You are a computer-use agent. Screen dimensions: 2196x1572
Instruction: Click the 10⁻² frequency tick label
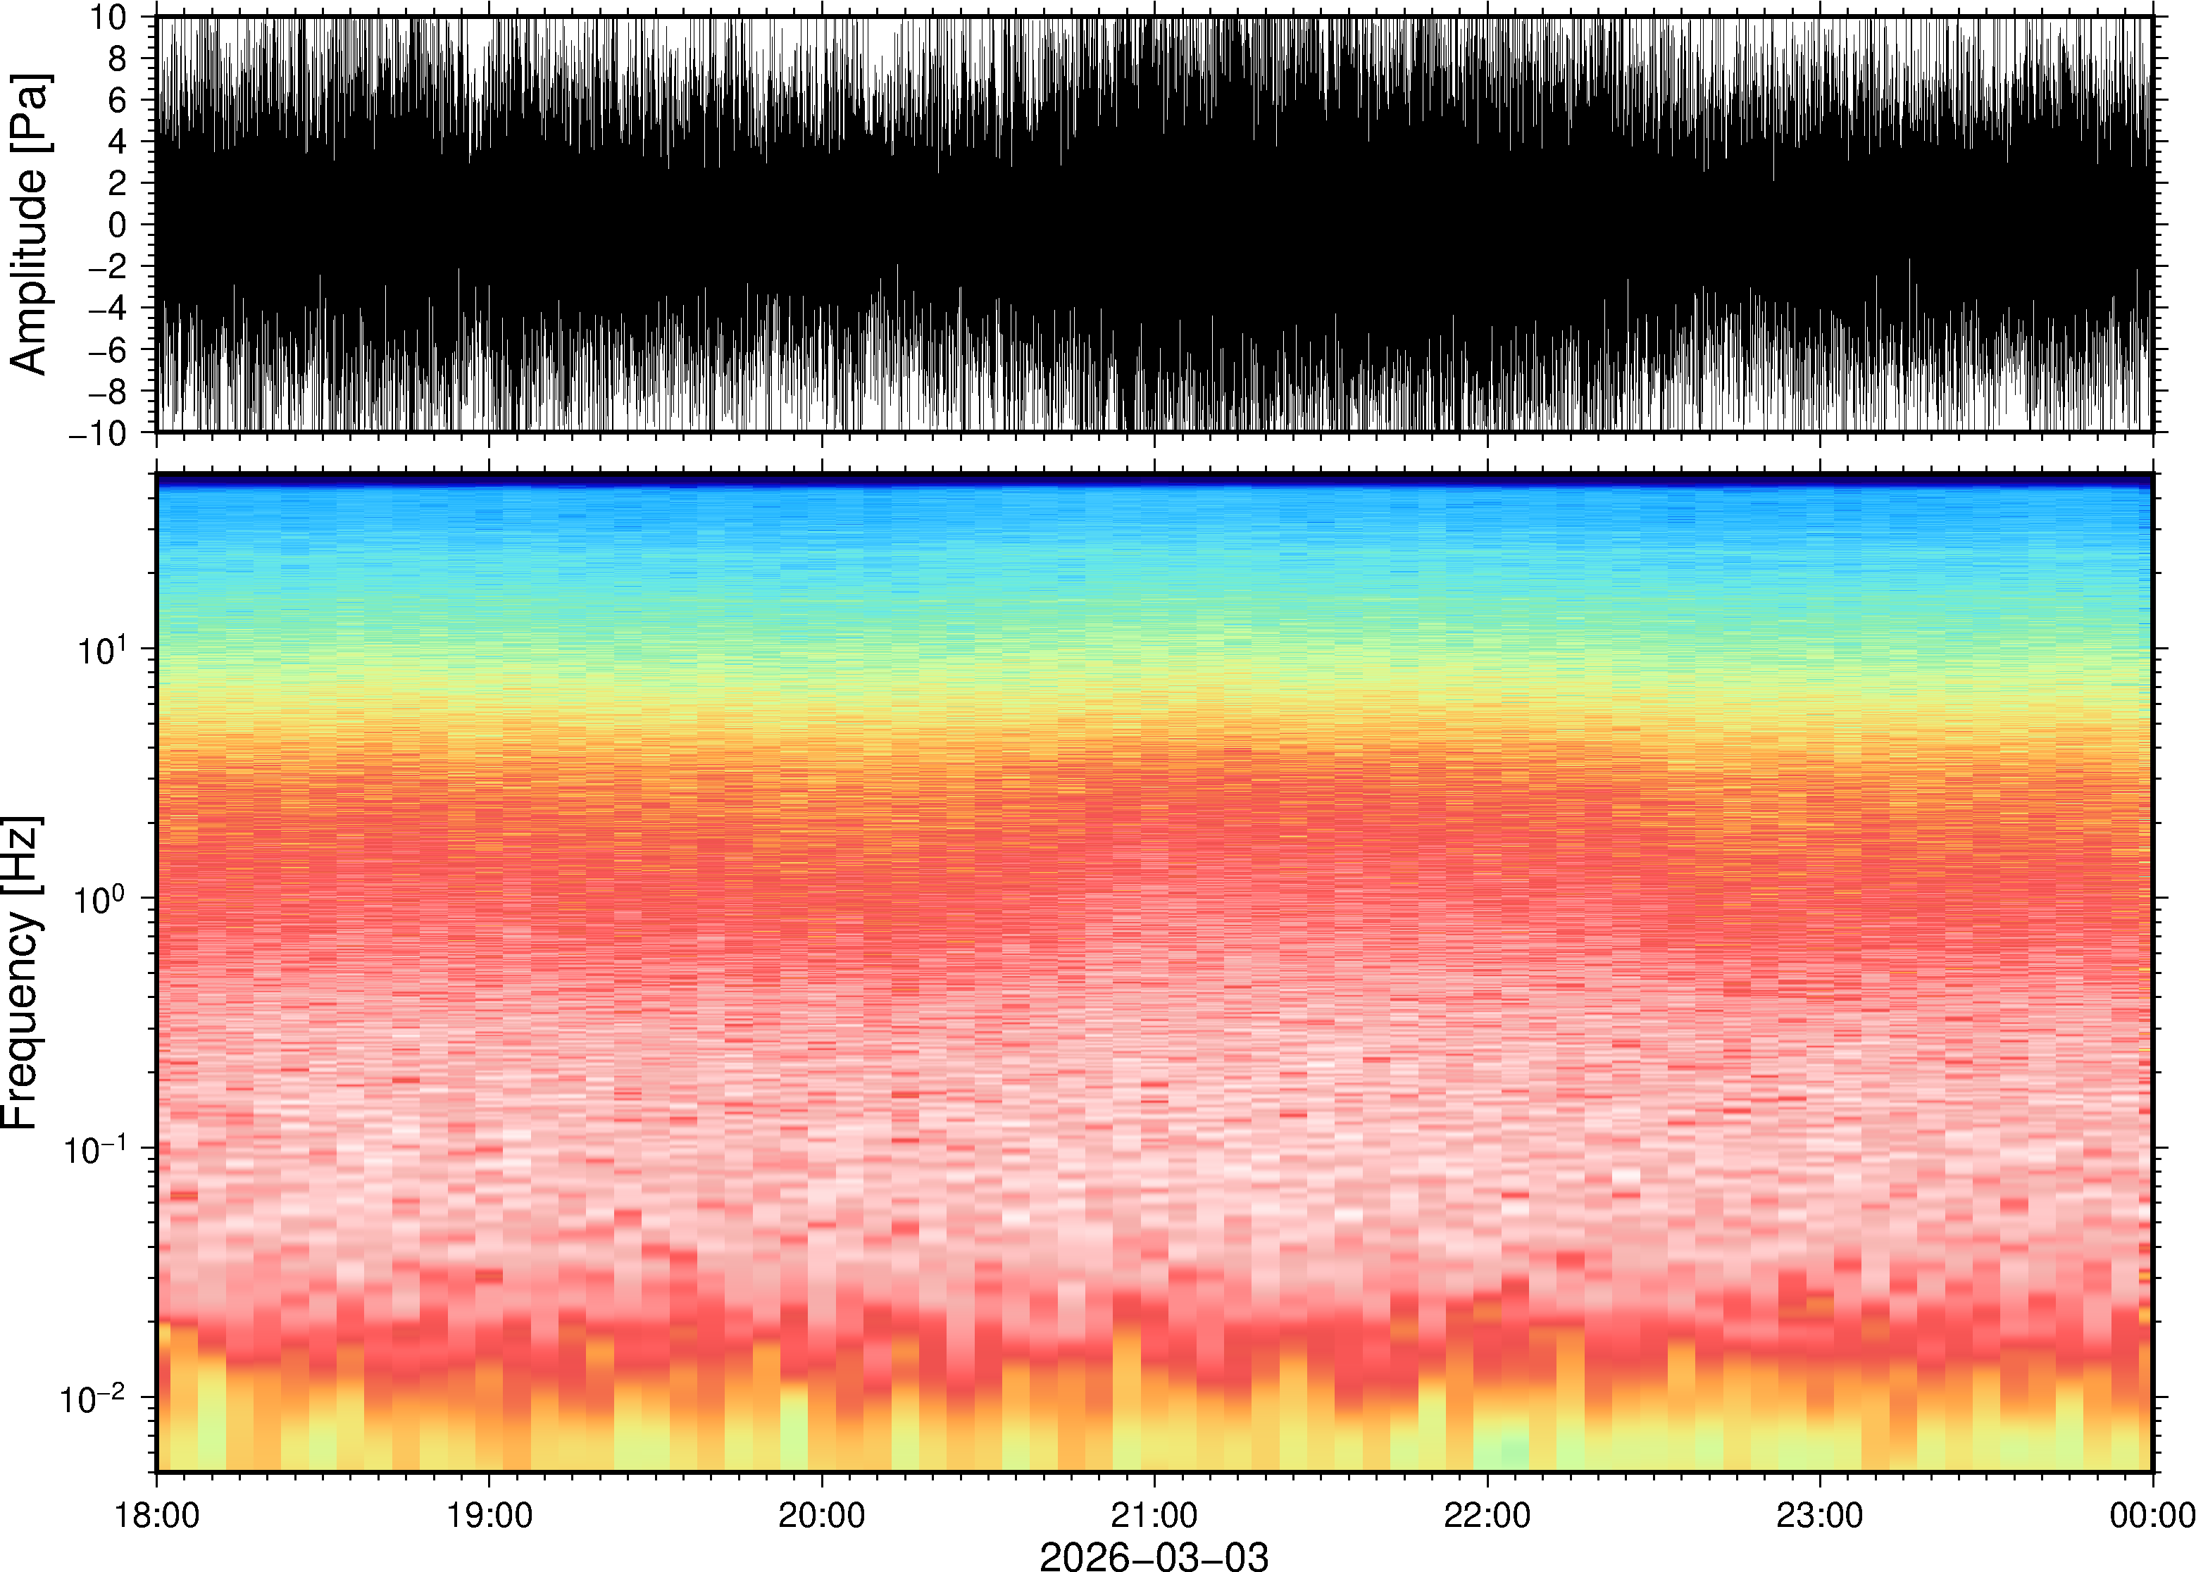pyautogui.click(x=93, y=1399)
